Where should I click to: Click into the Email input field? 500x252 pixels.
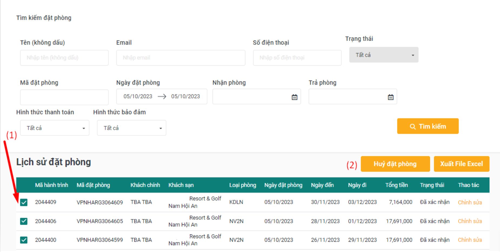(181, 58)
